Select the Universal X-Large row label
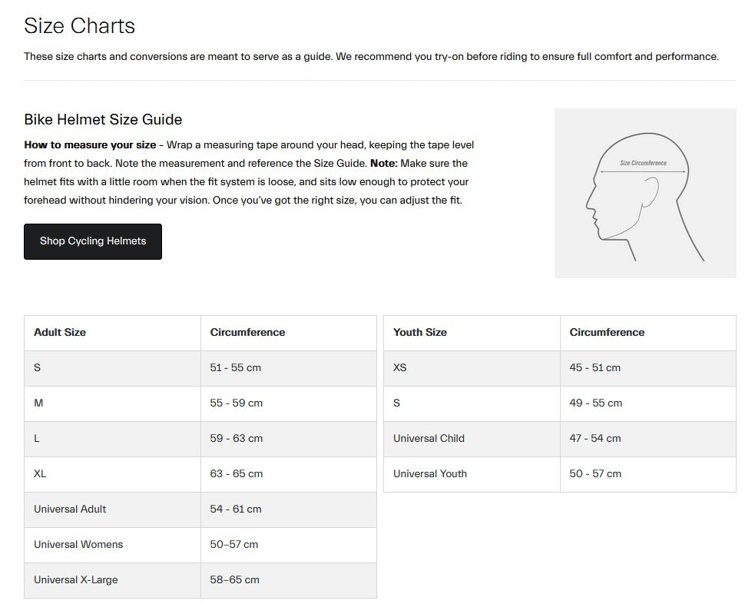 75,580
